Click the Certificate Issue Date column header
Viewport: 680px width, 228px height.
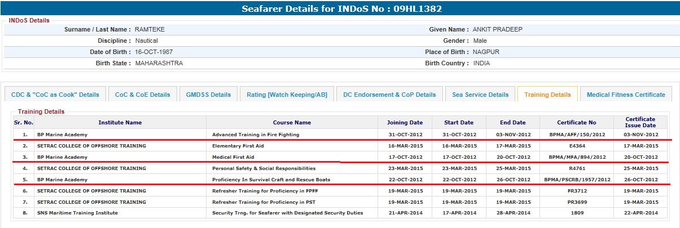click(x=640, y=123)
